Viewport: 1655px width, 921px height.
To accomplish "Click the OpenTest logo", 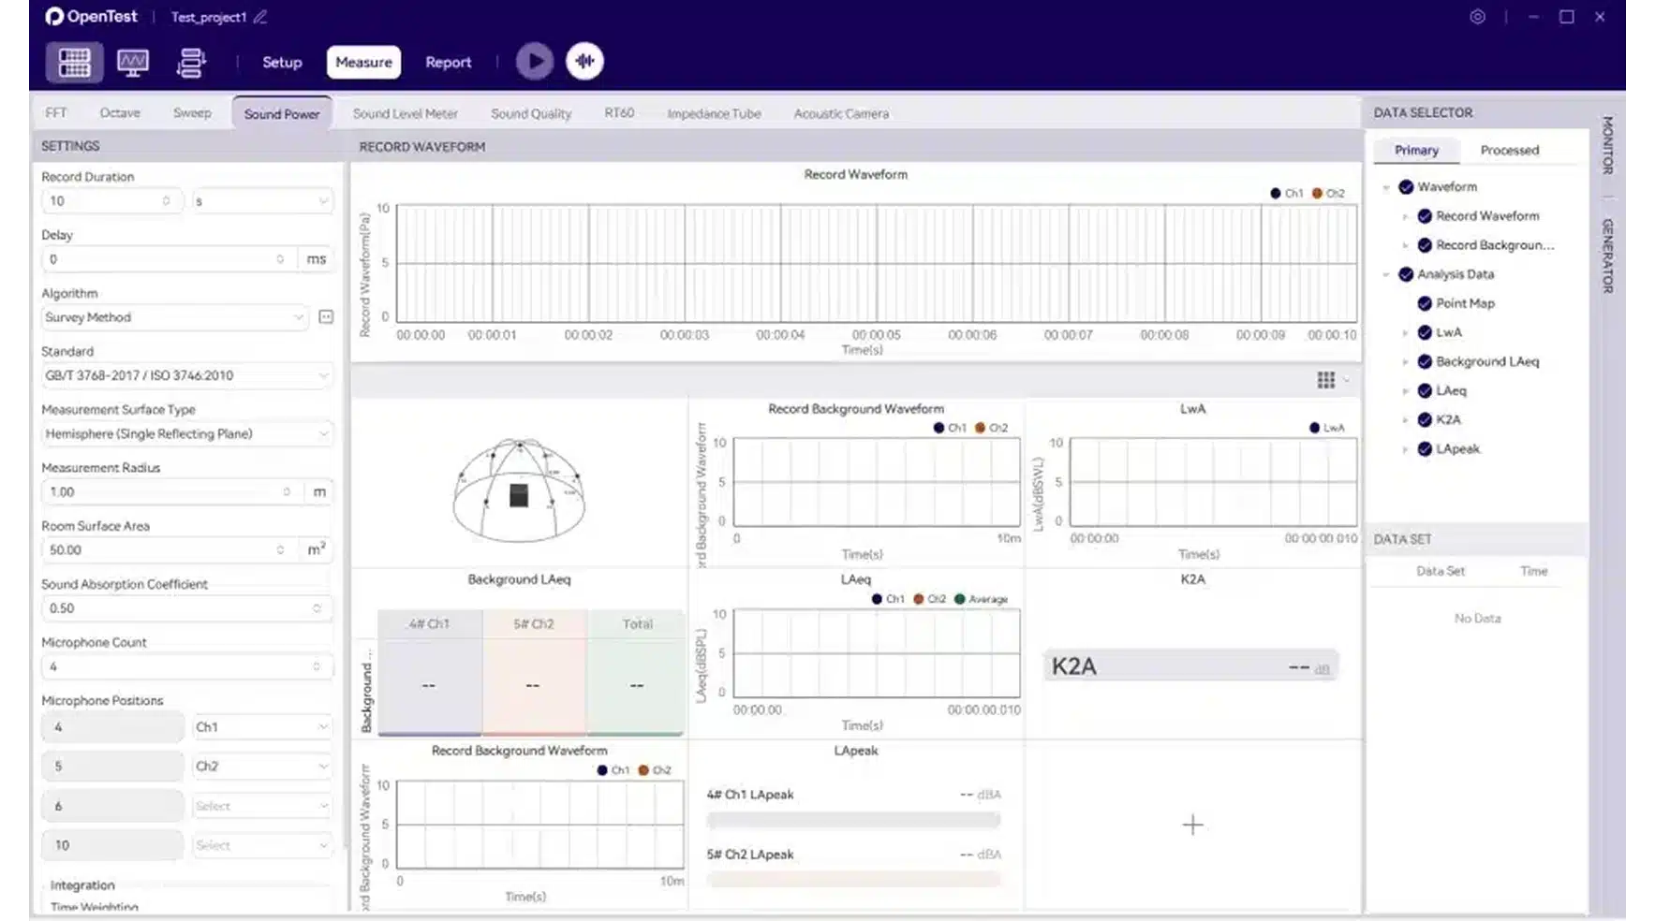I will (x=91, y=17).
